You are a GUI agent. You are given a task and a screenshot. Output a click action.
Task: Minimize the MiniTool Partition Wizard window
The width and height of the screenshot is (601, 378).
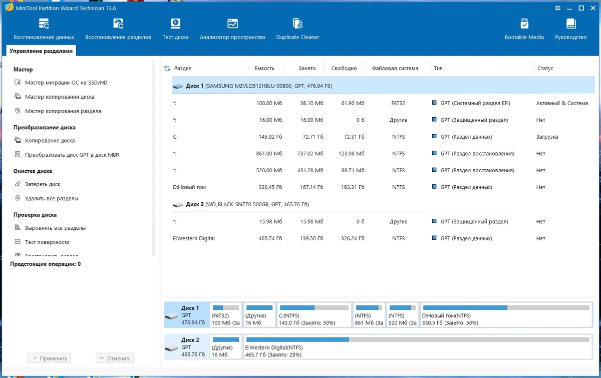click(x=570, y=8)
